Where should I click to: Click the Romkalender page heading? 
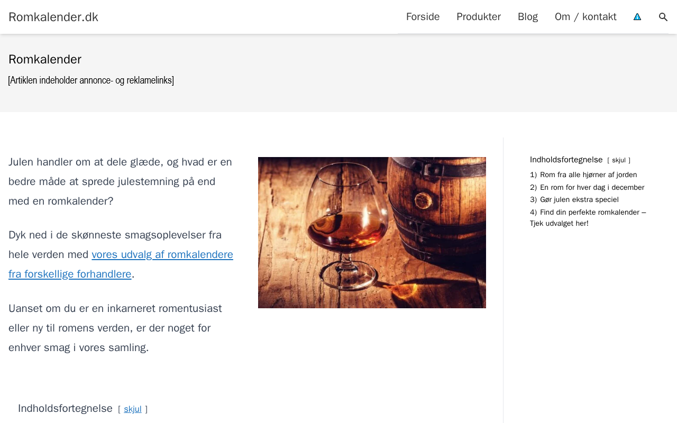pos(45,59)
